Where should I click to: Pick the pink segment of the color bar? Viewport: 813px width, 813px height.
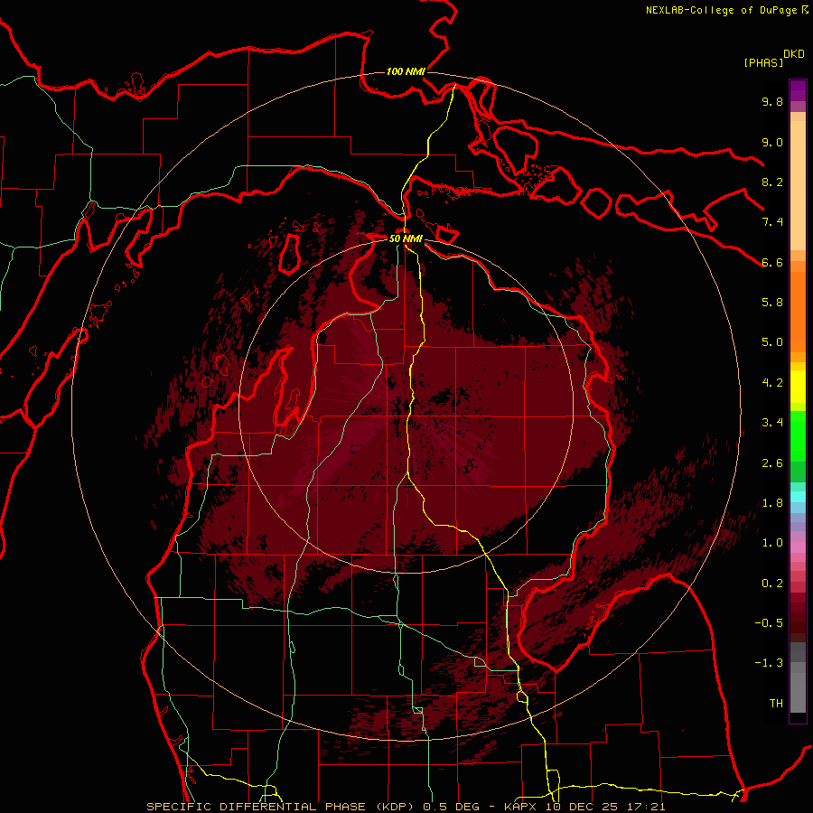pos(798,547)
